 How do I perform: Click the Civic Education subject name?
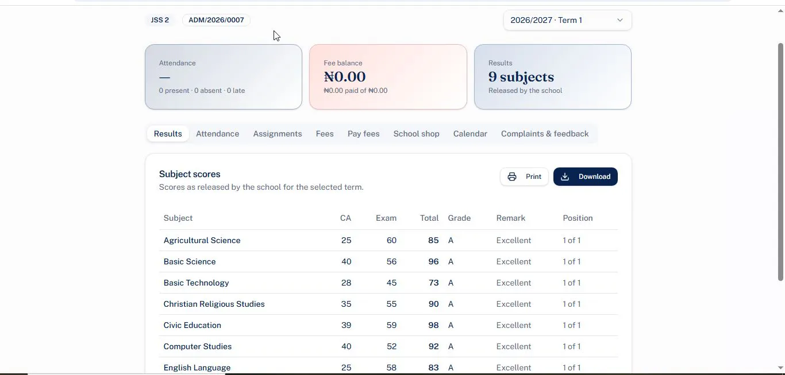click(x=192, y=325)
